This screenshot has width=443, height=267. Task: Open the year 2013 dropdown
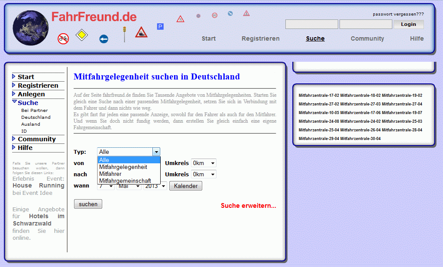point(155,186)
